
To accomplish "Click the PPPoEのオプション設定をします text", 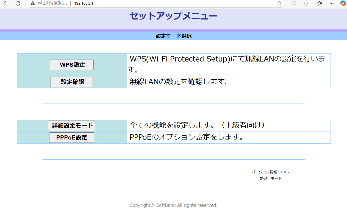I will (x=187, y=137).
